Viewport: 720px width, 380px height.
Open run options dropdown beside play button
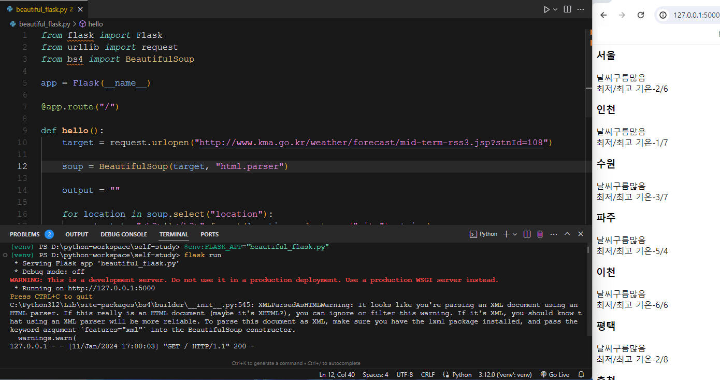pyautogui.click(x=555, y=9)
